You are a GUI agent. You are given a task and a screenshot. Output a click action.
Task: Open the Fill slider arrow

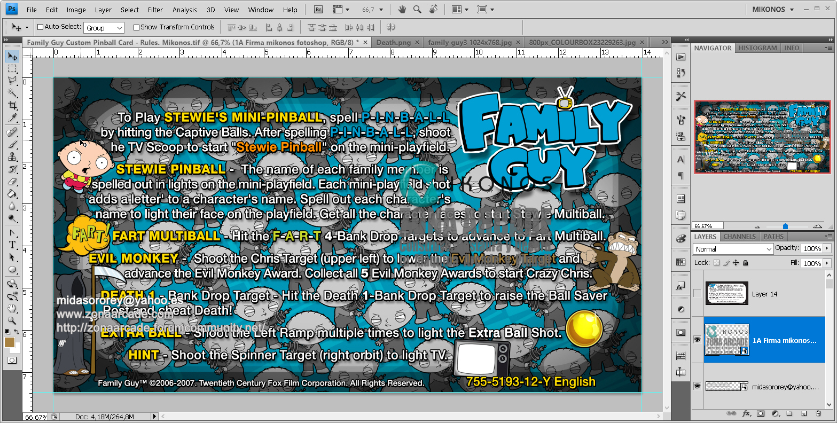827,263
